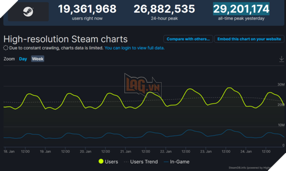Screen dimensions: 286x171
Task: Click the 20M y-axis label
Action: click(x=281, y=104)
